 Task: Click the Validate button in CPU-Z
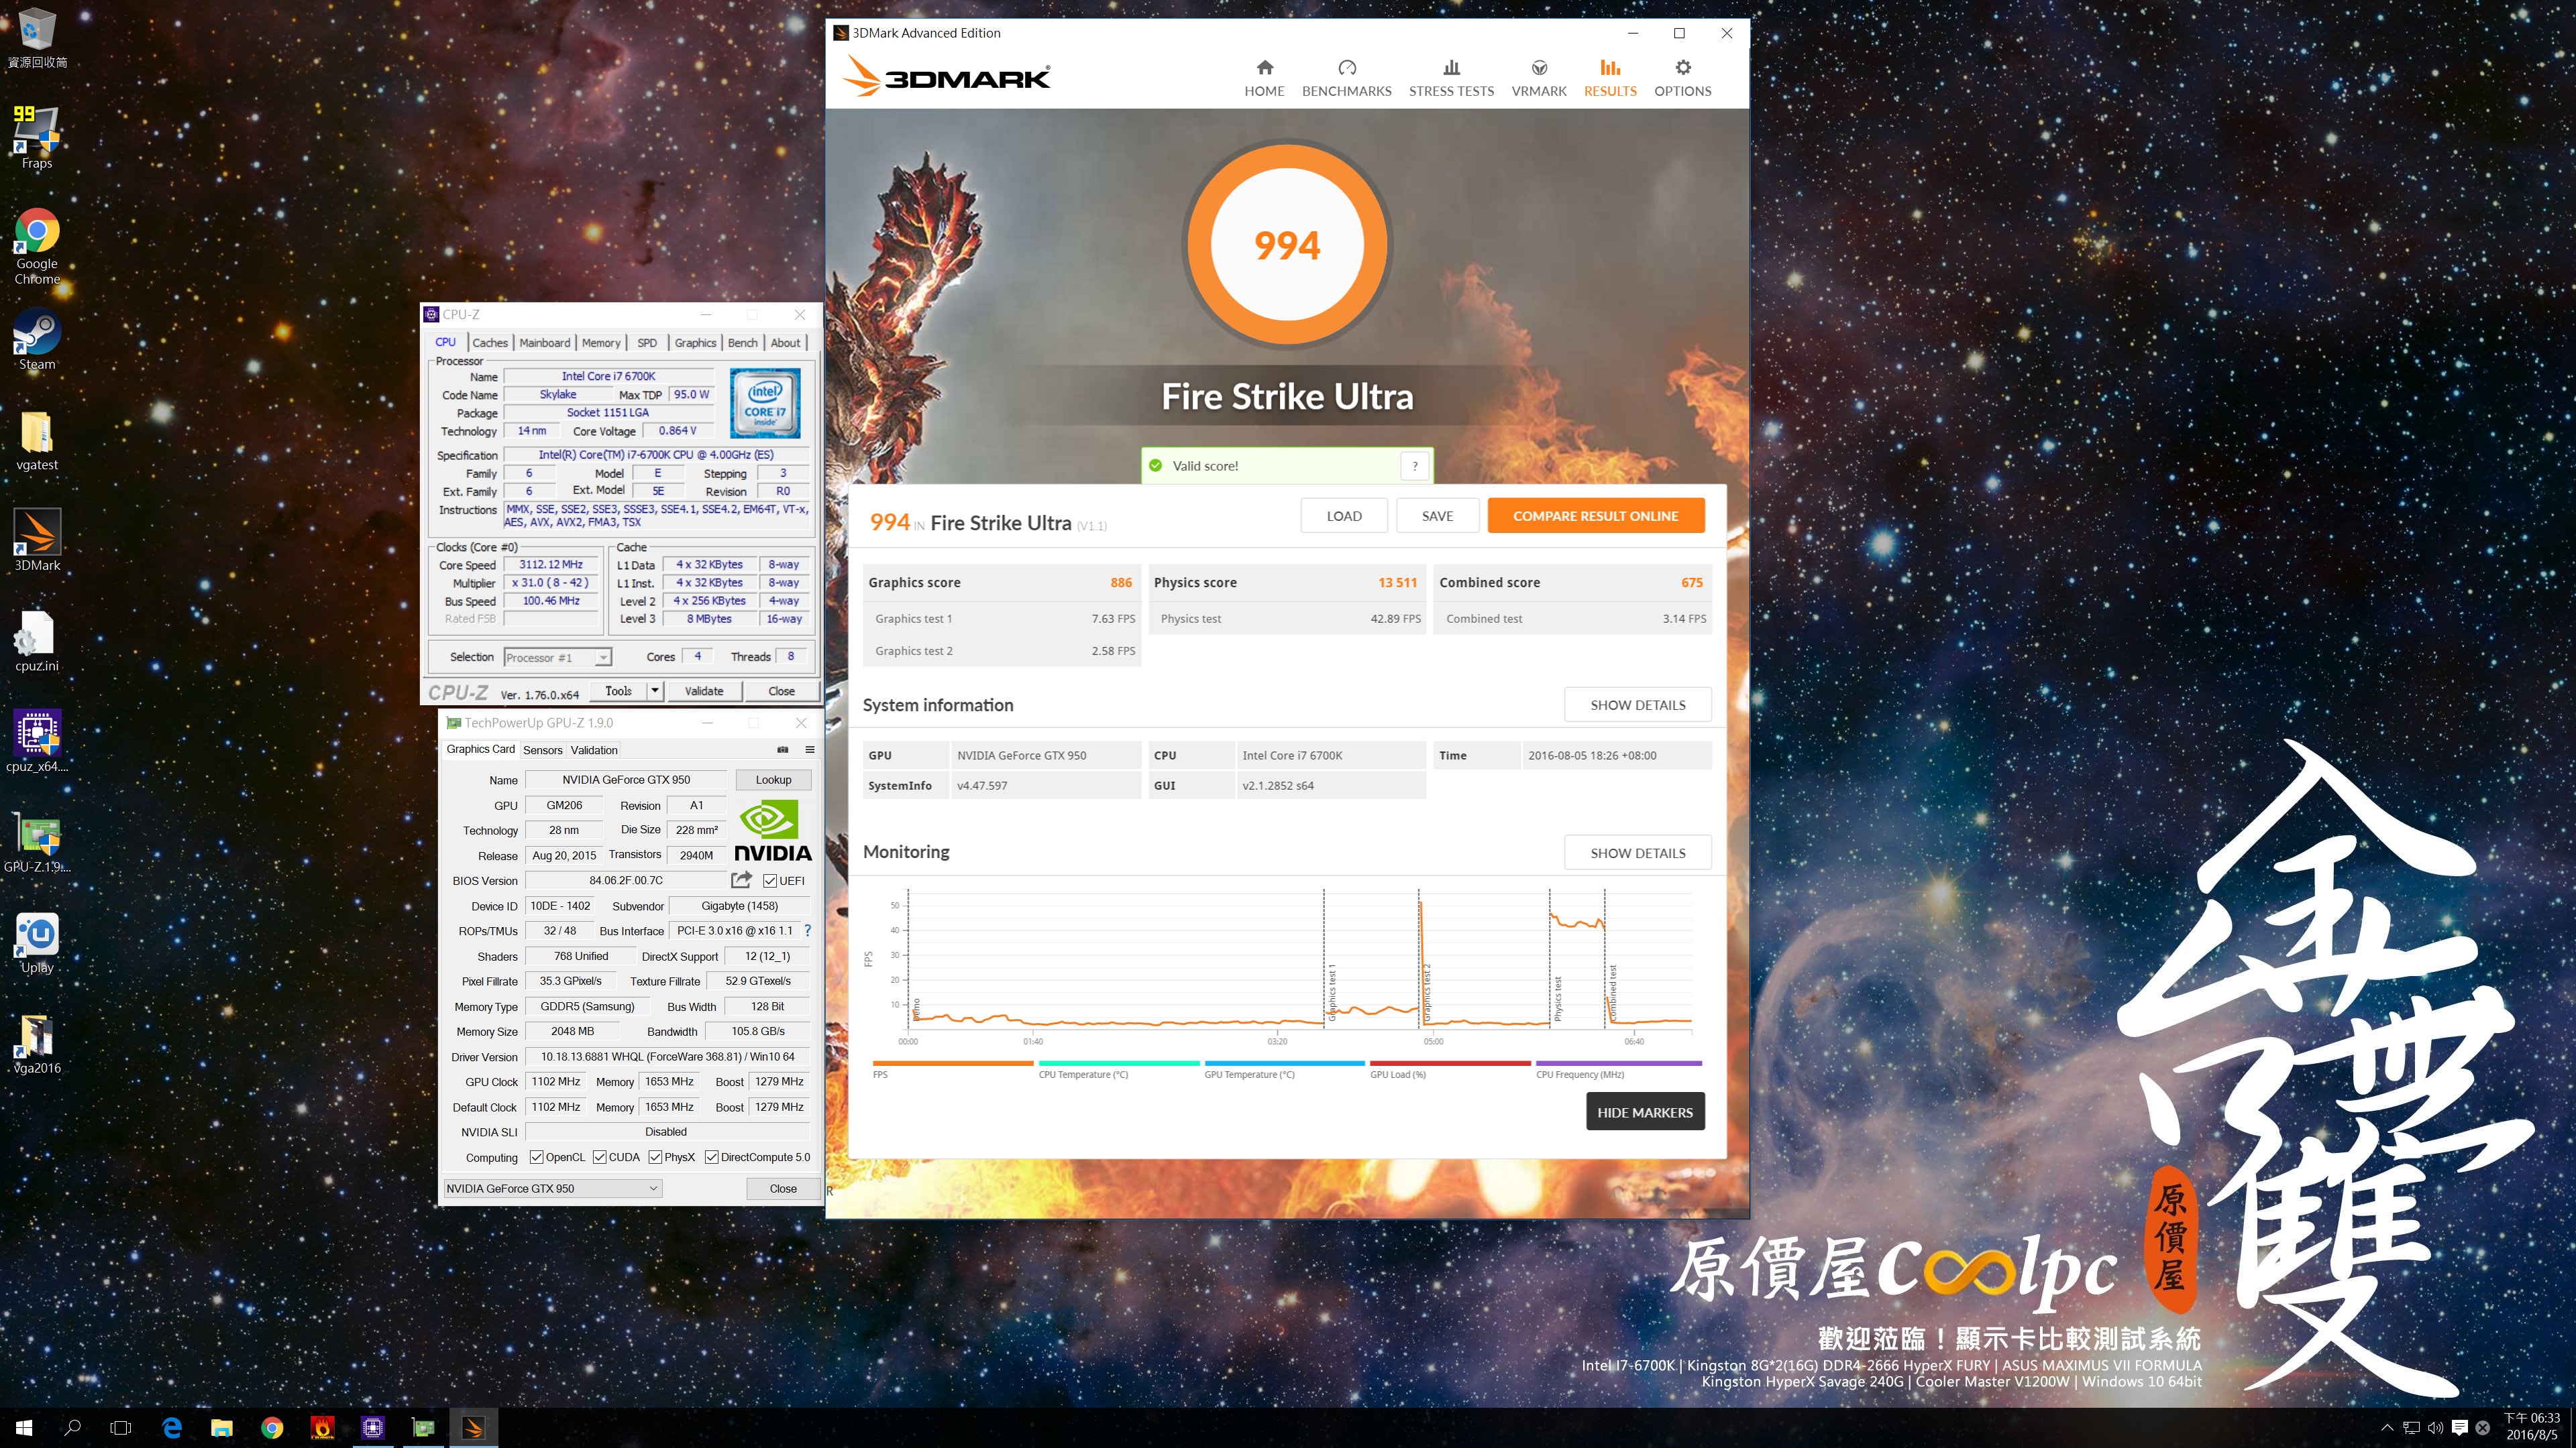coord(704,690)
